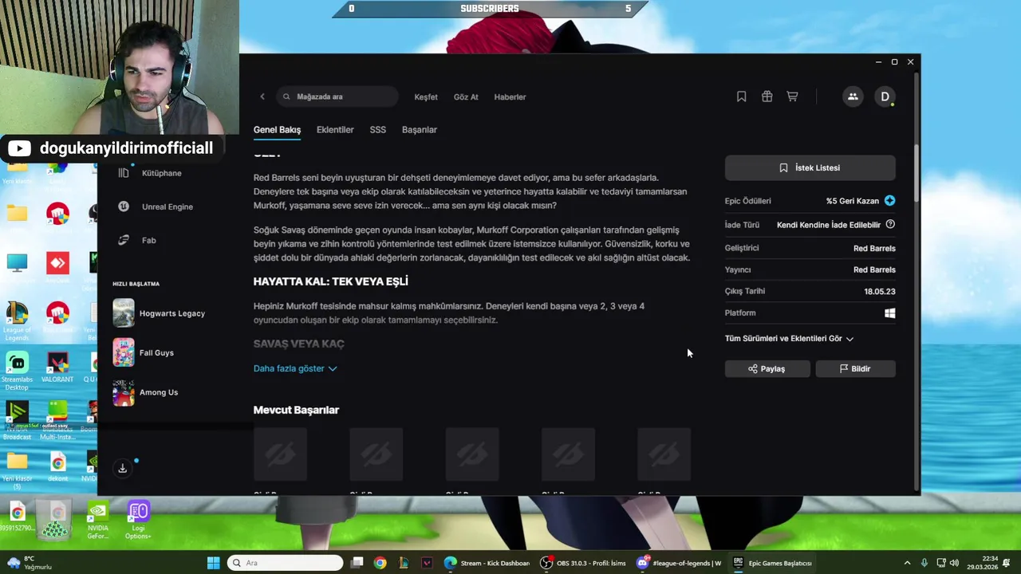Open Unreal Engine in the launcher sidebar

pyautogui.click(x=167, y=206)
